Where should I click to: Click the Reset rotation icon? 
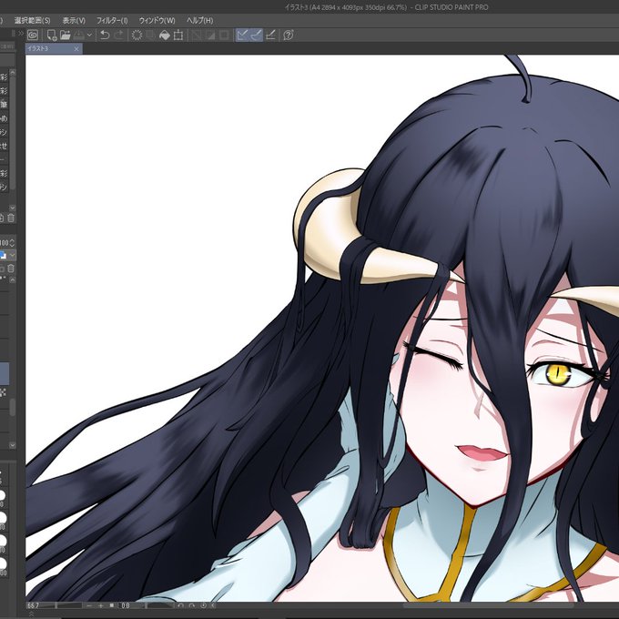click(x=204, y=605)
